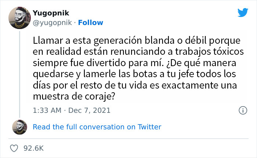Like the tweet with the heart icon
The width and height of the screenshot is (257, 158).
(15, 148)
